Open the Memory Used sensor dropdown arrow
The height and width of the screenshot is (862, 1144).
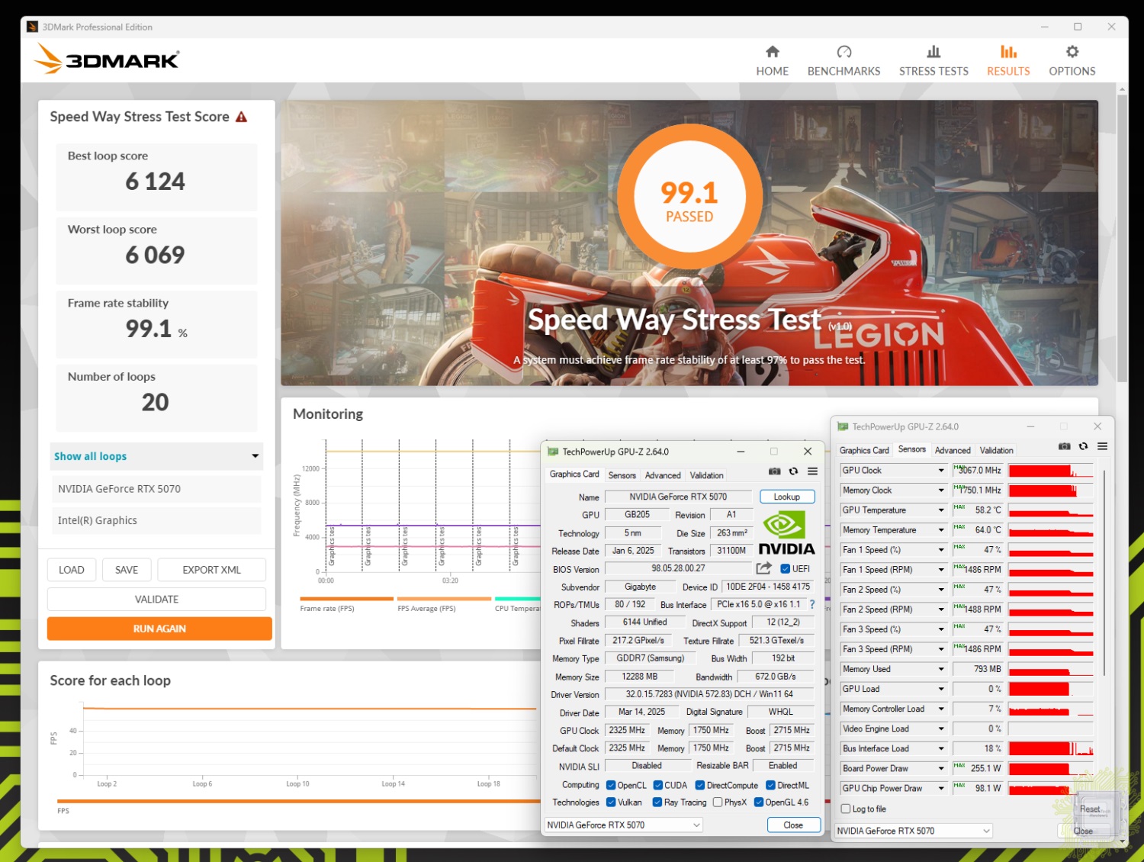(941, 669)
